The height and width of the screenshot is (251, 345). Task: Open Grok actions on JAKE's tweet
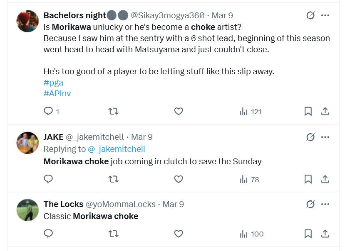[311, 136]
